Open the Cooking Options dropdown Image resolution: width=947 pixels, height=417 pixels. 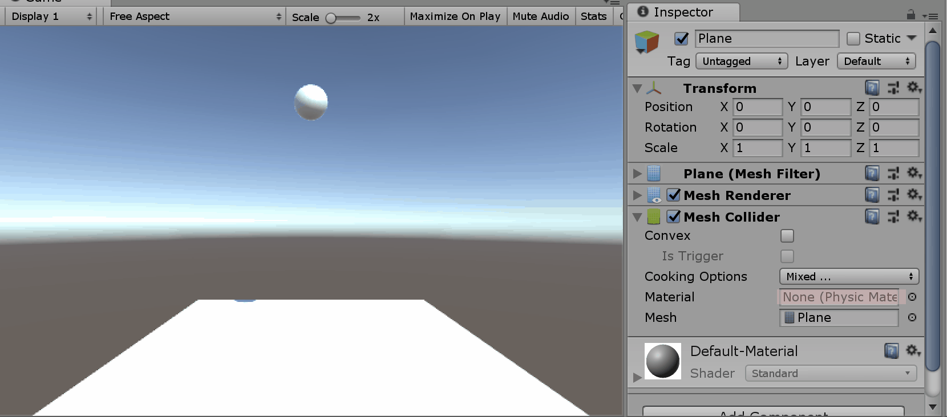click(x=849, y=277)
